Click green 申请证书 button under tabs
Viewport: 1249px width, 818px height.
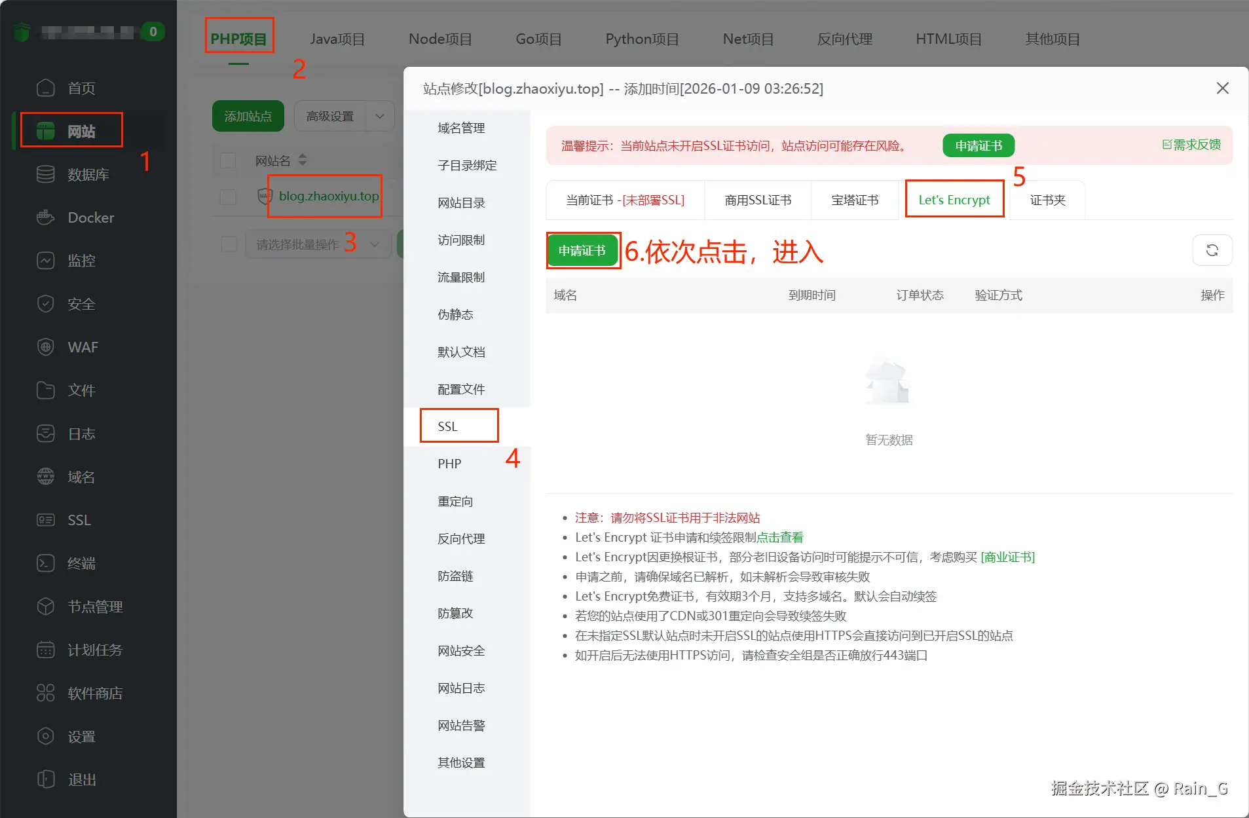pyautogui.click(x=582, y=251)
